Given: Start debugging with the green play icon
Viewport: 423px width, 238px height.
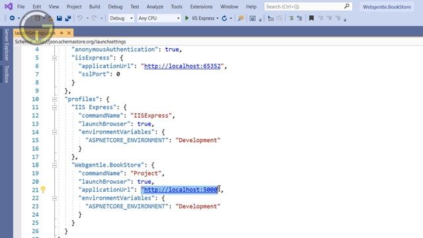Looking at the screenshot, I should click(186, 18).
